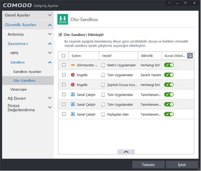Click the red block icon for Zararlı Yazılım rule

73,75
